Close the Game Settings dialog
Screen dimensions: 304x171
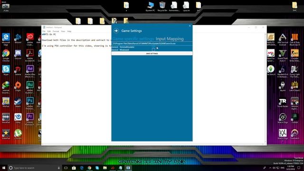tap(190, 26)
